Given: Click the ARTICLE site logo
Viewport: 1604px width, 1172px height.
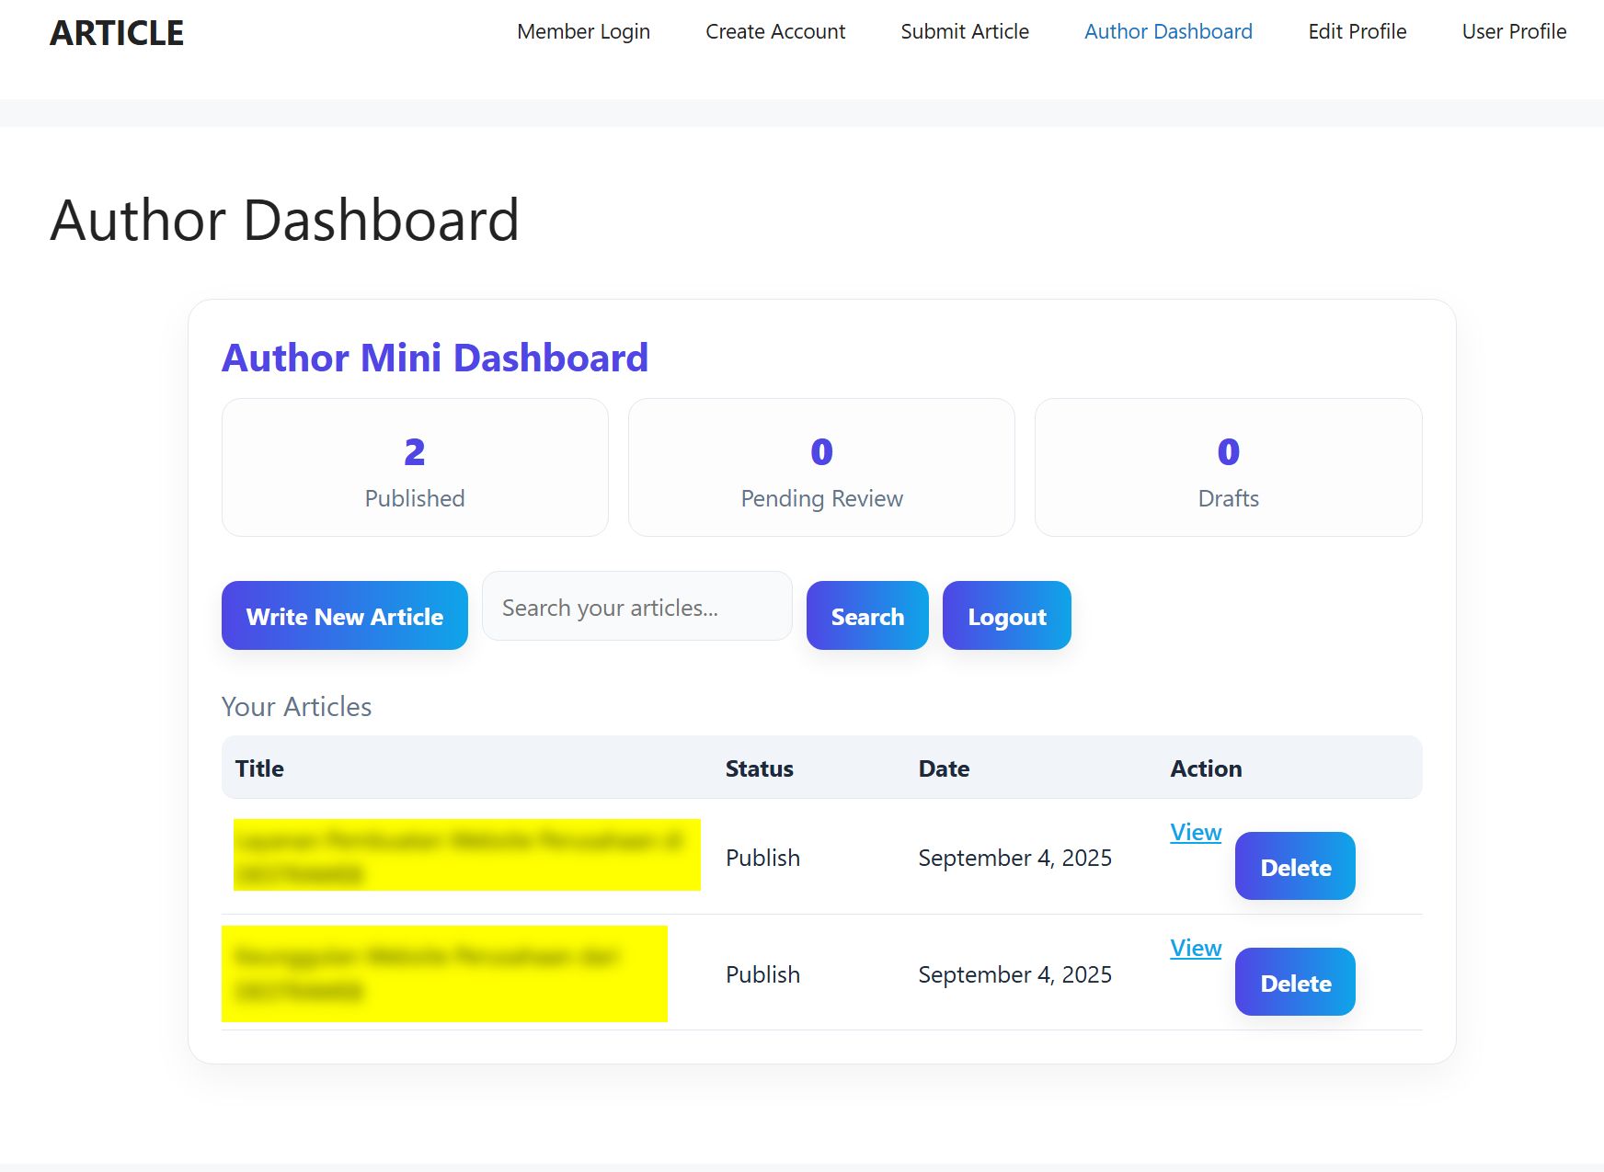Looking at the screenshot, I should (117, 33).
